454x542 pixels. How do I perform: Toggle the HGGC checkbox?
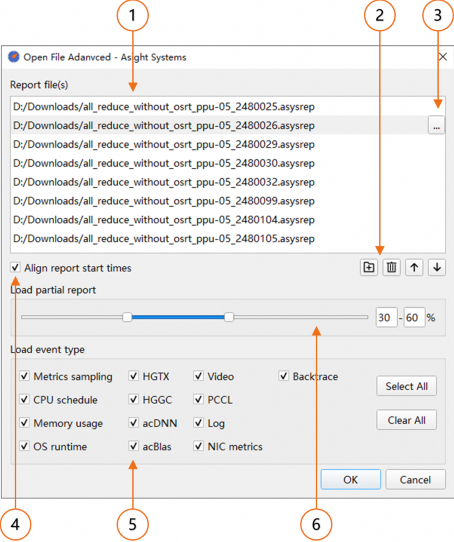click(134, 399)
